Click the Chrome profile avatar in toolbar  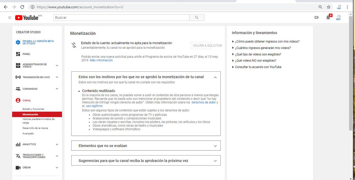coord(339,7)
